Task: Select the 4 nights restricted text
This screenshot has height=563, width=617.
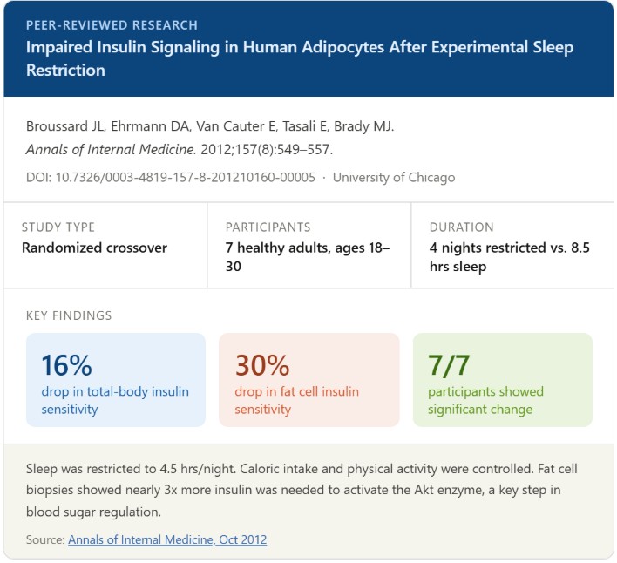Action: (510, 257)
